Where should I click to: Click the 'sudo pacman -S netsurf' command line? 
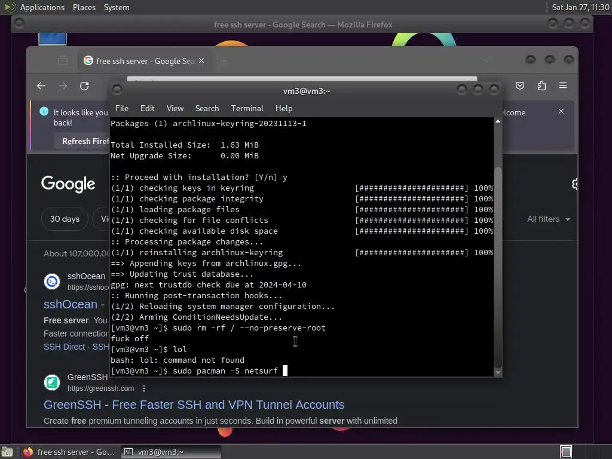click(198, 371)
